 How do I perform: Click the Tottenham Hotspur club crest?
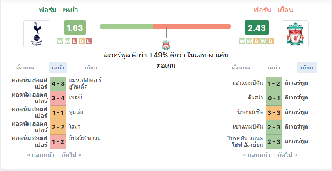pyautogui.click(x=37, y=34)
